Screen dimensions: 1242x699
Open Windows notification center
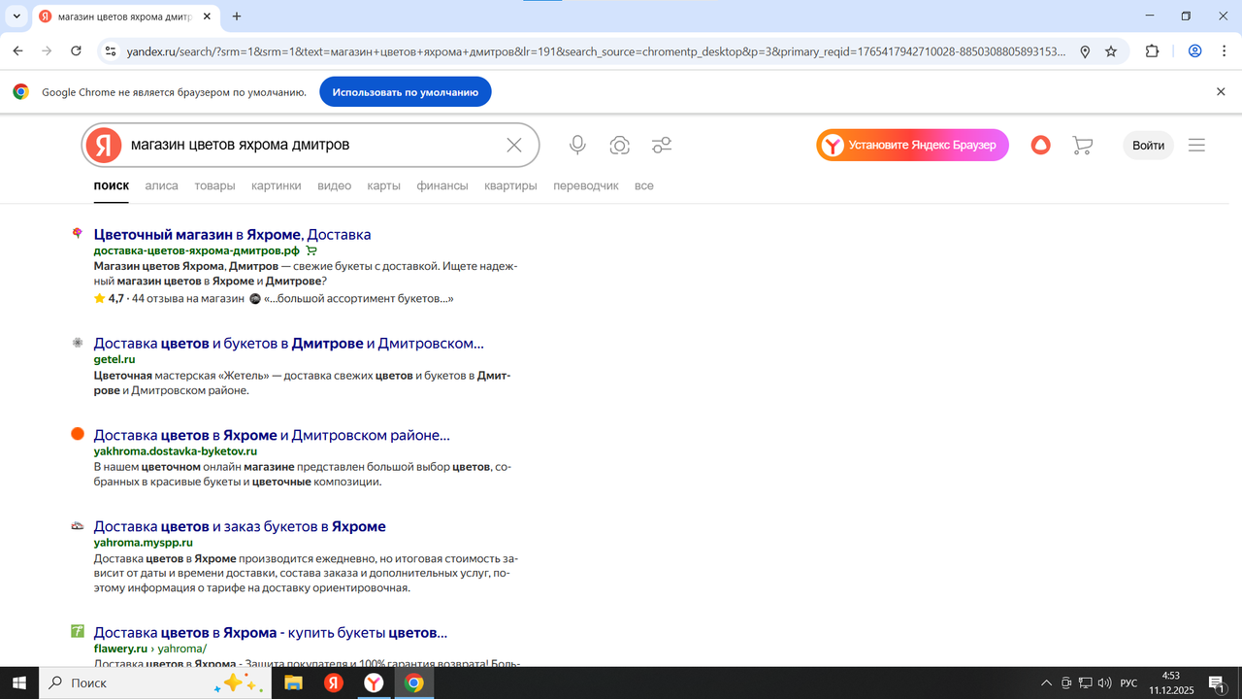point(1216,683)
